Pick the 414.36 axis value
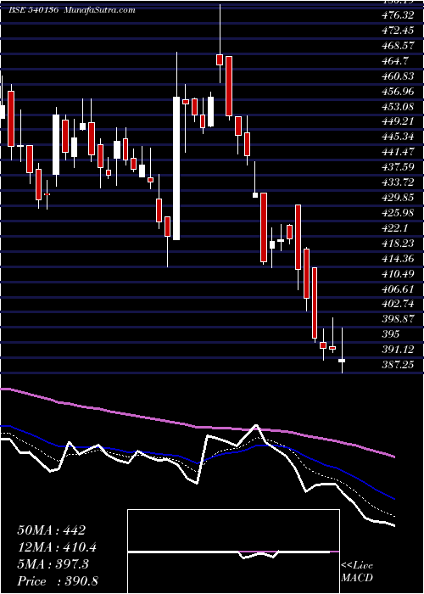The height and width of the screenshot is (594, 424). click(397, 258)
